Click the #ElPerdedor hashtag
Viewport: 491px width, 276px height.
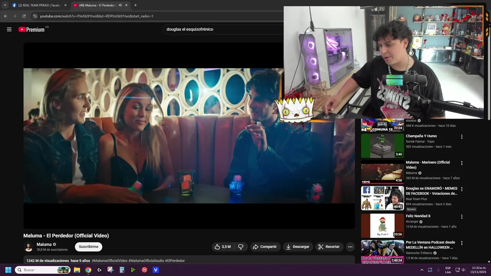(175, 261)
